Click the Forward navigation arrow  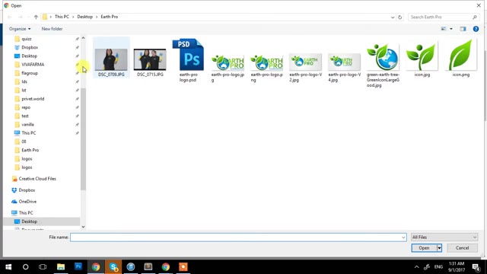(21, 17)
